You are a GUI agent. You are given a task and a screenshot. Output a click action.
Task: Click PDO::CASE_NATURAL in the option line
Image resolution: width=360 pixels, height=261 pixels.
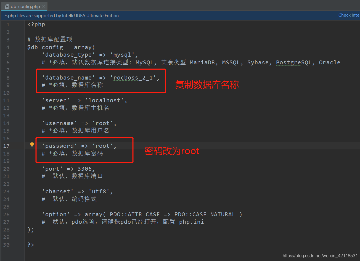point(205,214)
